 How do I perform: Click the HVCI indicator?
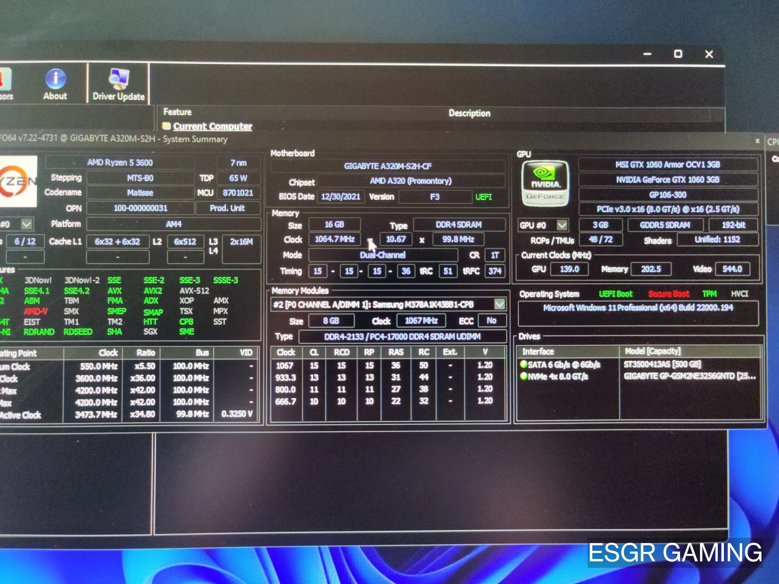coord(739,294)
